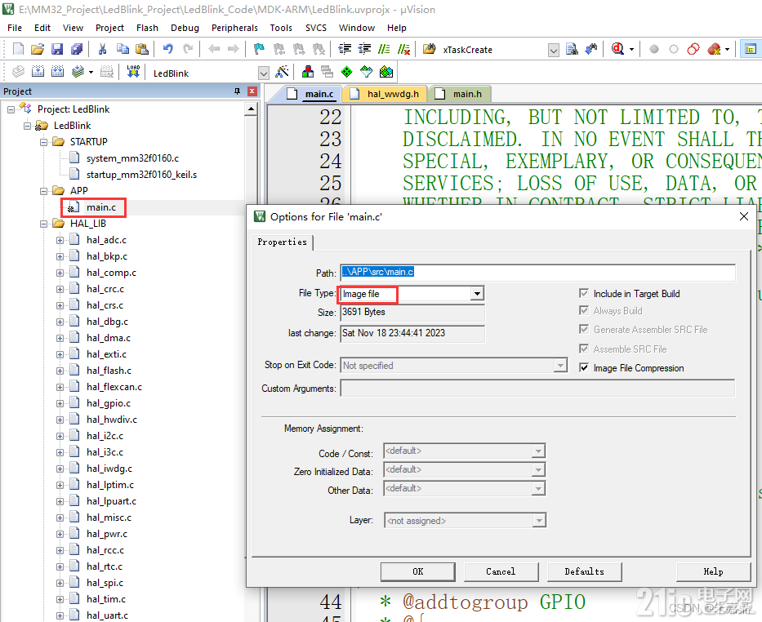
Task: Click the Undo toolbar icon
Action: [167, 49]
